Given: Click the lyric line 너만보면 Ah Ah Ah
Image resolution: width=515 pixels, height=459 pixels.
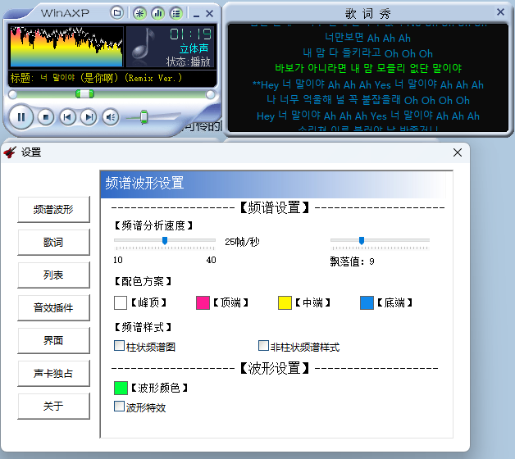Looking at the screenshot, I should (x=368, y=38).
